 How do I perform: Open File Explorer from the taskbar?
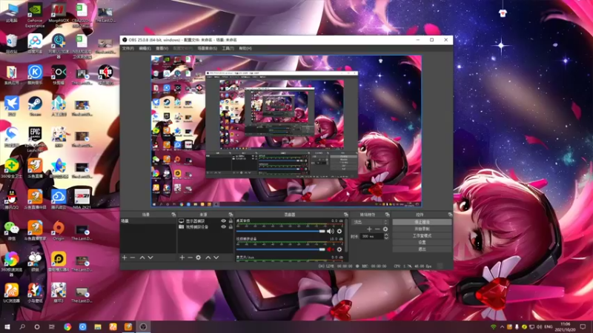(x=98, y=327)
